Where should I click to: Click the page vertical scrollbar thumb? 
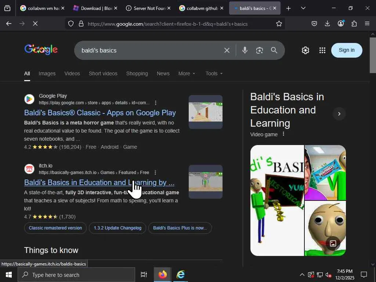click(373, 55)
